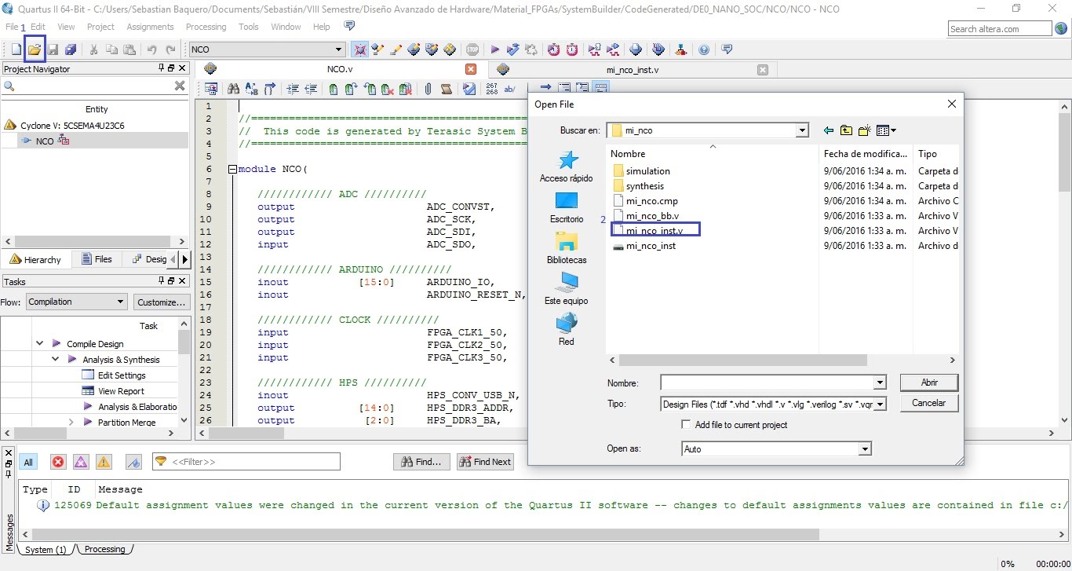The width and height of the screenshot is (1072, 571).
Task: Switch to the mi_nco_inst.v editor tab
Action: [632, 69]
